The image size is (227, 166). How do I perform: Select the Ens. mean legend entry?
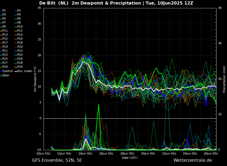click(25, 71)
